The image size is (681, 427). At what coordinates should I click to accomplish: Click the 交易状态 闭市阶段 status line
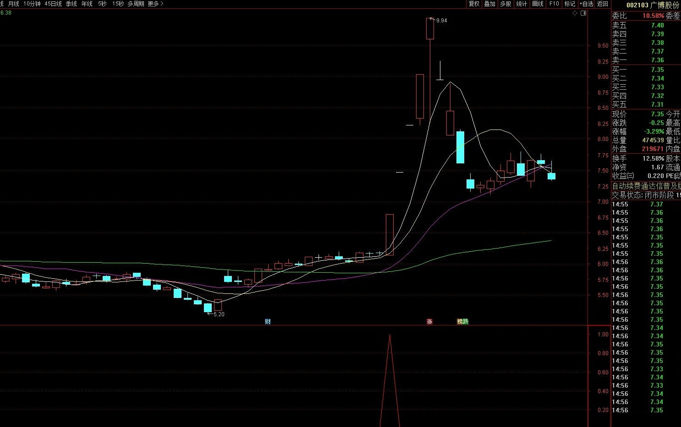tap(646, 195)
